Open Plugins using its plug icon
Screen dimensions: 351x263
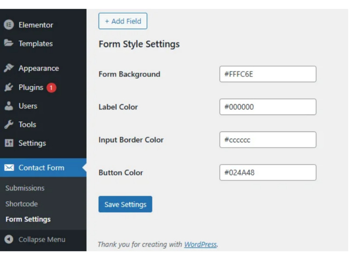9,87
